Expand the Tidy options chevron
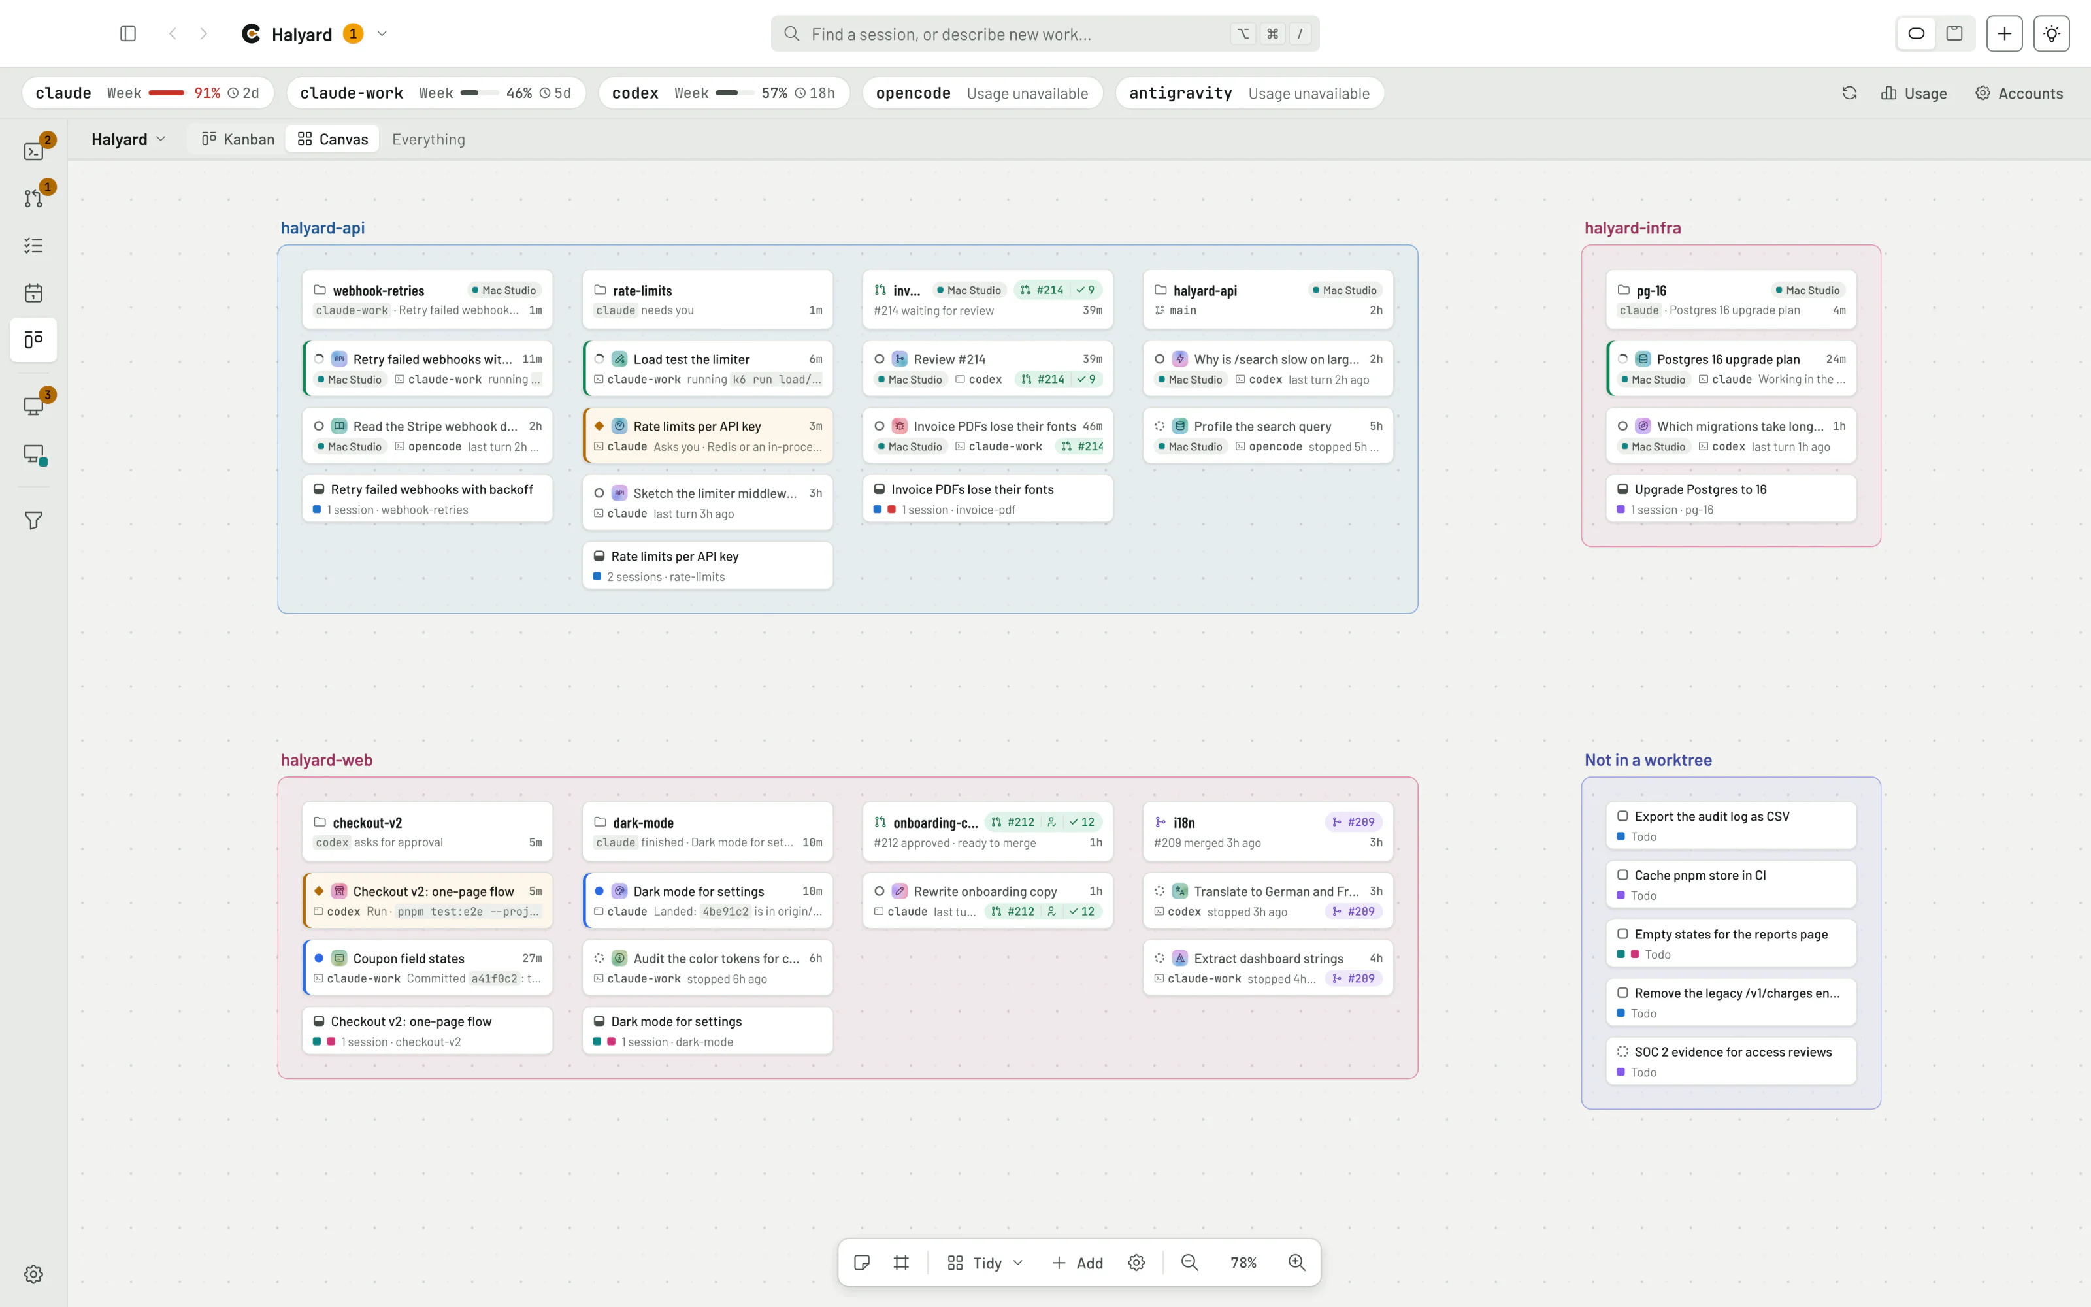 pos(1018,1263)
